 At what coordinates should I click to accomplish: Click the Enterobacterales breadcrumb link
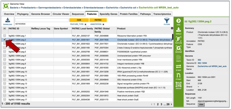(72, 7)
